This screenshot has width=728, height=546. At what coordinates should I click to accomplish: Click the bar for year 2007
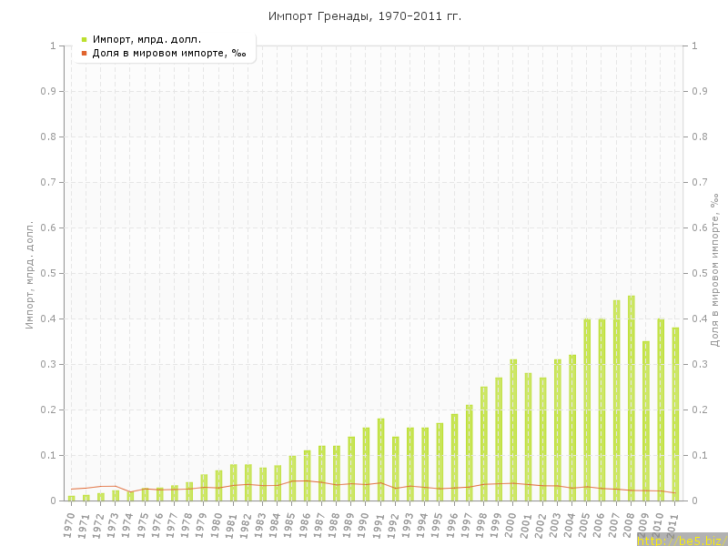coord(616,400)
